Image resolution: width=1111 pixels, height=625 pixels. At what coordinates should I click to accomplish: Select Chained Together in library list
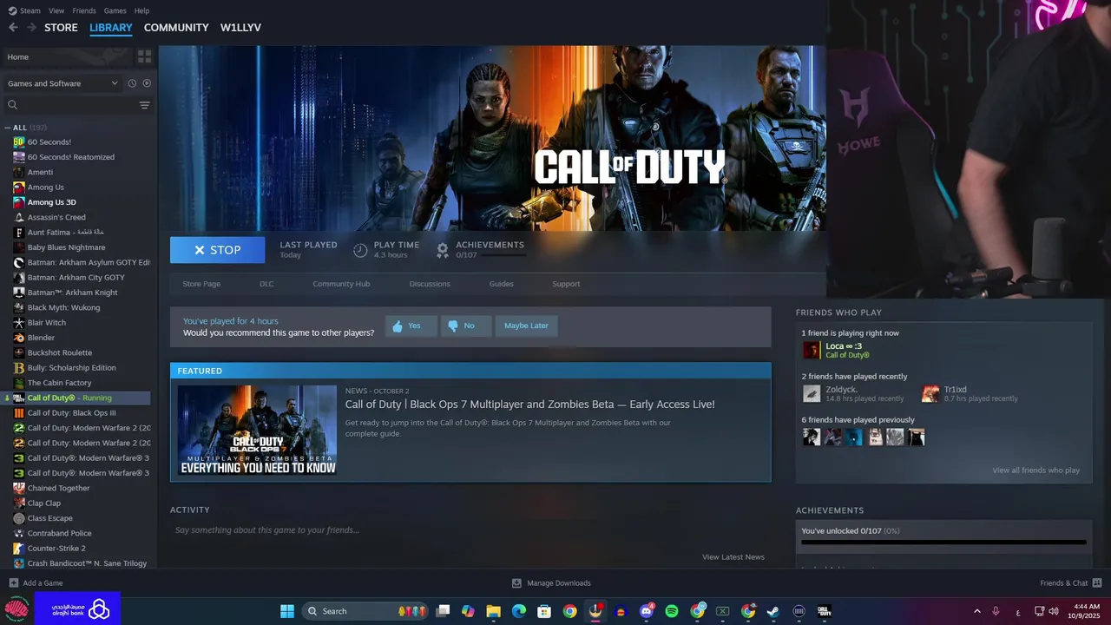[58, 488]
